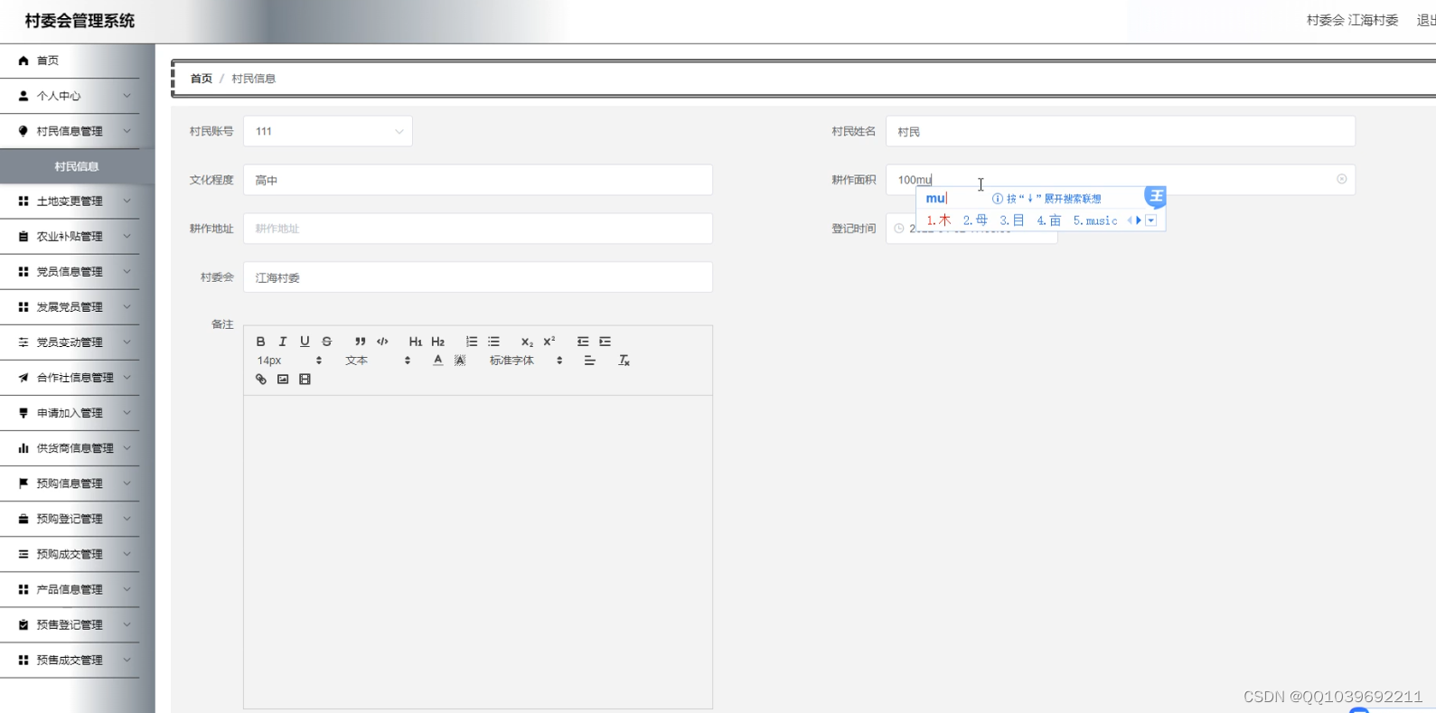
Task: Open 申请加入管理 in the sidebar
Action: pos(70,413)
